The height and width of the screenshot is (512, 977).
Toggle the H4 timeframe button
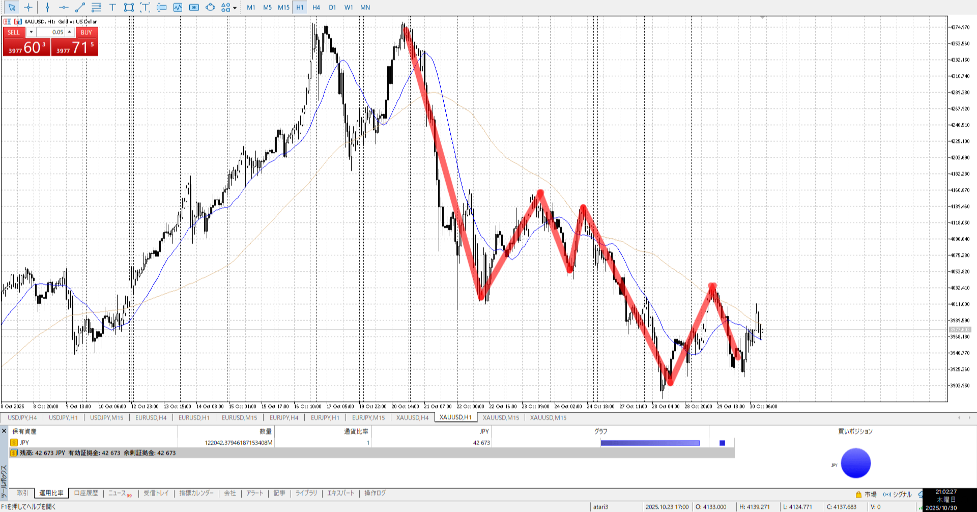(316, 8)
